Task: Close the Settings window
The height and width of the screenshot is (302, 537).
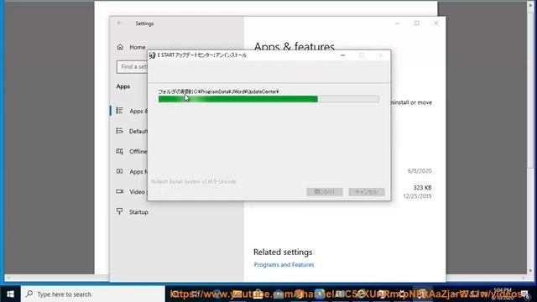Action: pyautogui.click(x=436, y=23)
